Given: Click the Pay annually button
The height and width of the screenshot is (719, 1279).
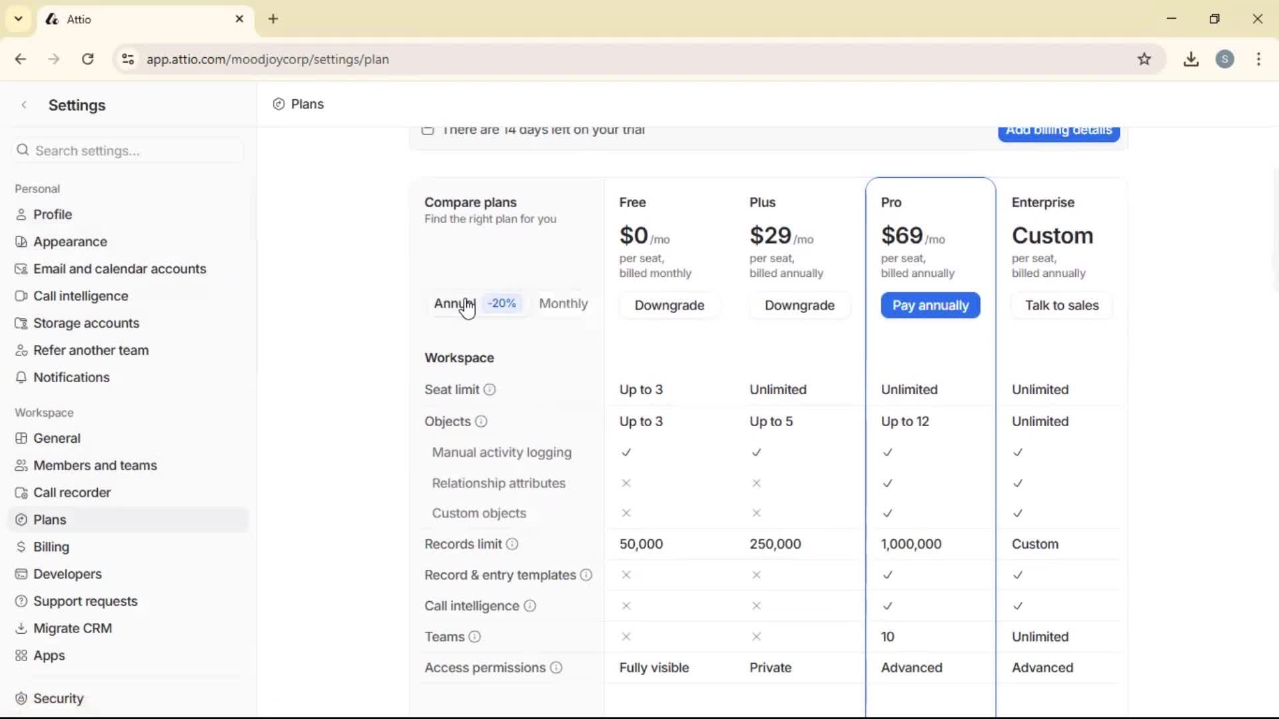Looking at the screenshot, I should coord(930,306).
